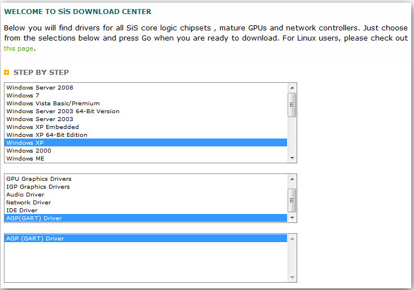Select AGP(GART) Driver in category list
Screen dimensions: 414x290
point(146,218)
